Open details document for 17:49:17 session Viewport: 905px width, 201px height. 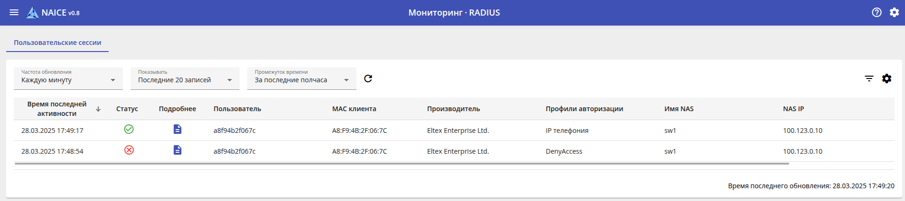click(177, 129)
